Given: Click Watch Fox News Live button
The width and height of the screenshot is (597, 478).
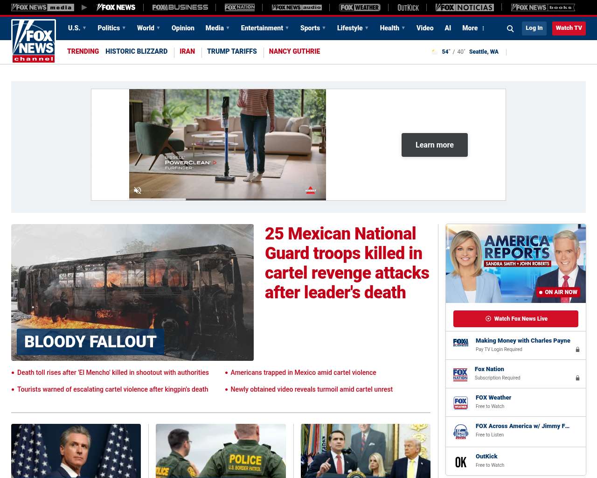Looking at the screenshot, I should point(516,319).
